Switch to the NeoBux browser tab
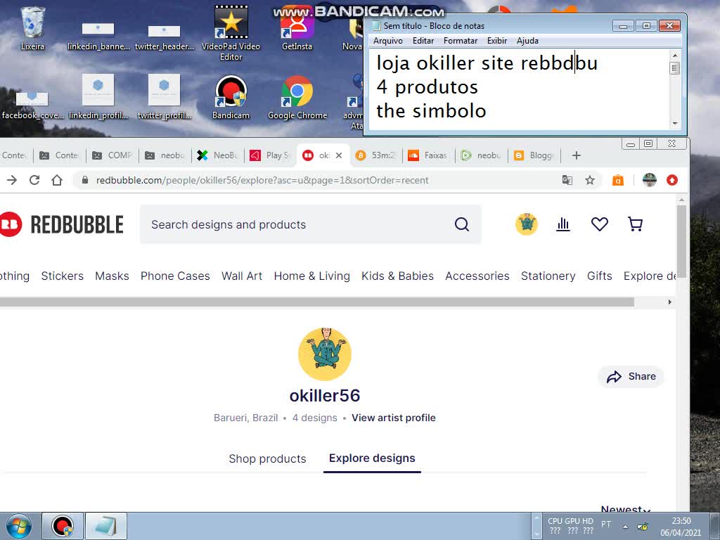This screenshot has height=540, width=720. [218, 155]
